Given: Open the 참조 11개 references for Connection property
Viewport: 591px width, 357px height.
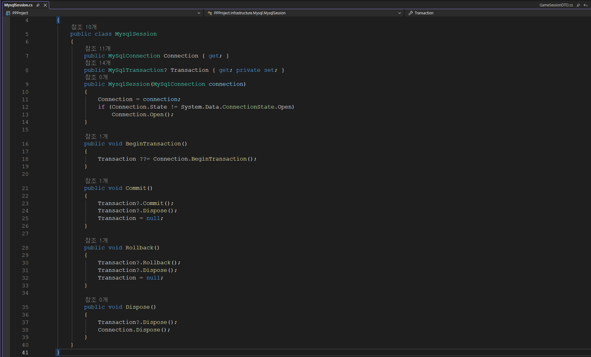Looking at the screenshot, I should (97, 49).
